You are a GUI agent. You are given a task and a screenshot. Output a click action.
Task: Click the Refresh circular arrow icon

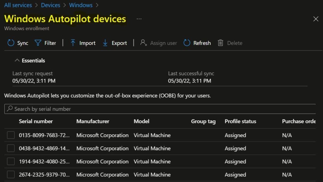187,43
